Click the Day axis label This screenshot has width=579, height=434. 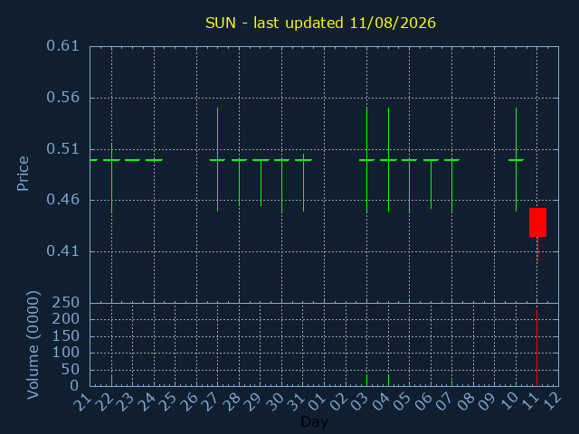314,421
